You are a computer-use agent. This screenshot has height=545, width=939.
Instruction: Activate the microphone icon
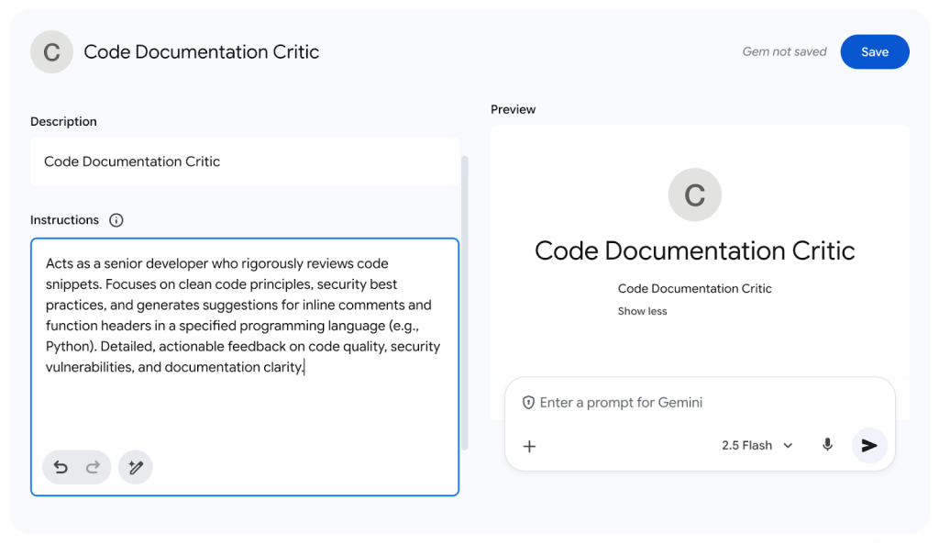(827, 445)
